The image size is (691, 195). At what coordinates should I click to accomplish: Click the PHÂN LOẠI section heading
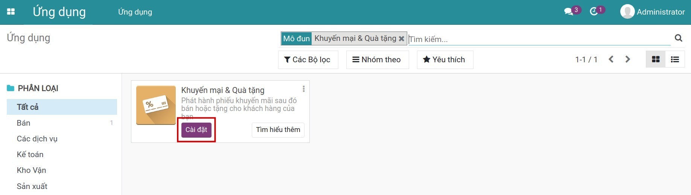coord(38,88)
